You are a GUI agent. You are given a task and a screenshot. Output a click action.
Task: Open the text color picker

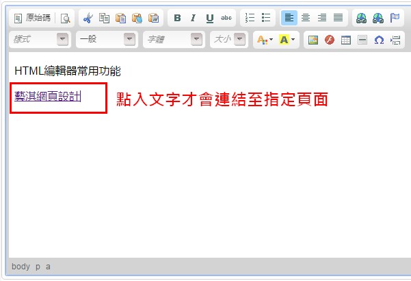(265, 40)
